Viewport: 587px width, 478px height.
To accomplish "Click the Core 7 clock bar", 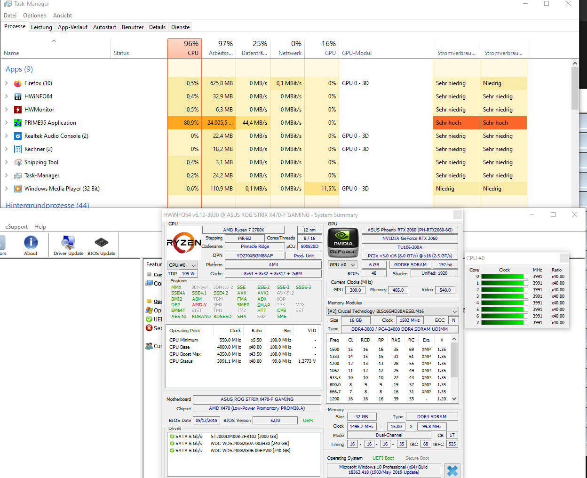I will (x=504, y=323).
